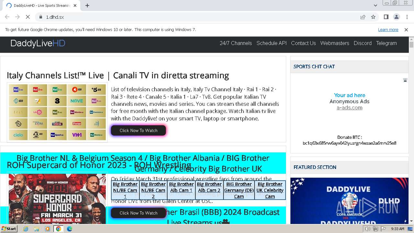This screenshot has width=414, height=233.
Task: Click Action Center flag tray icon
Action: 383,229
